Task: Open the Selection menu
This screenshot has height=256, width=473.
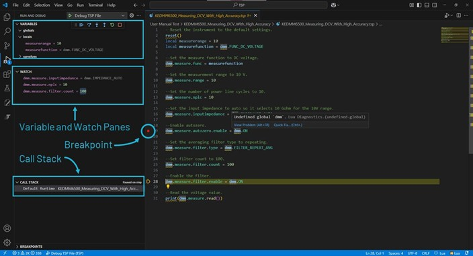Action: 42,5
